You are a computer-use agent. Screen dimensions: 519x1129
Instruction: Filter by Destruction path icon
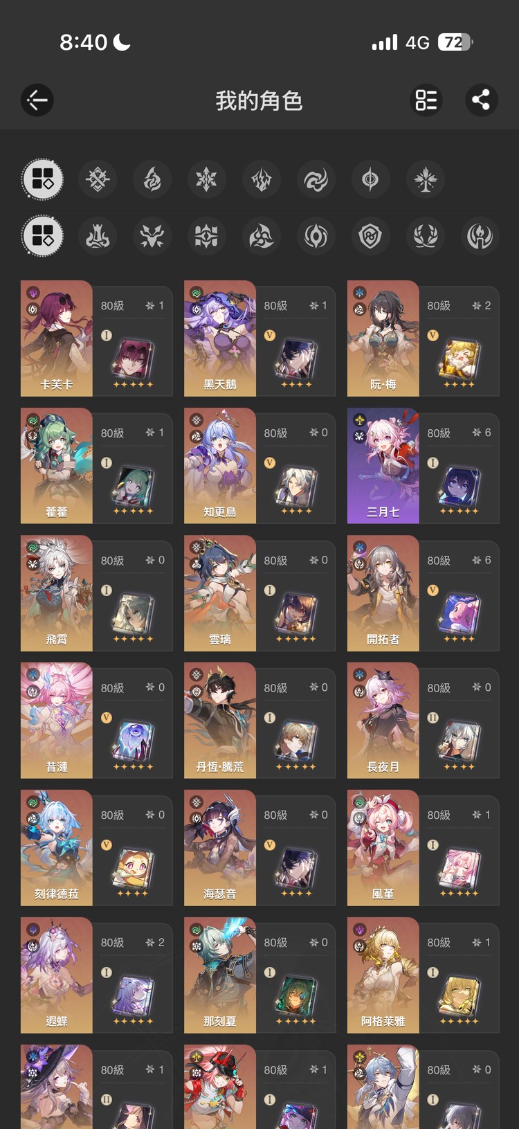point(98,235)
